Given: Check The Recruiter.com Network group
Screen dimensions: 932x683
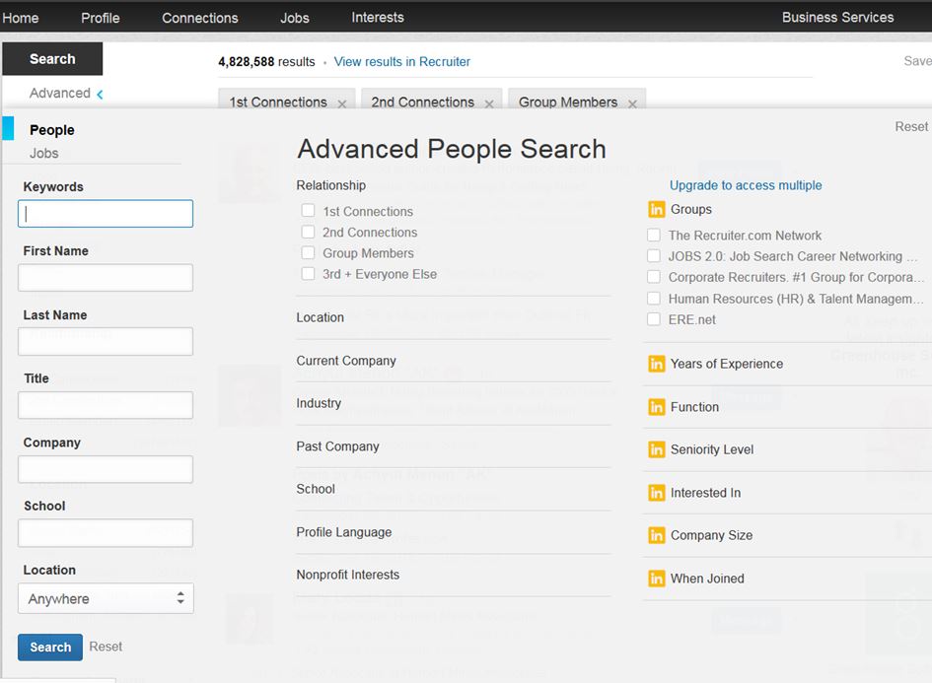Looking at the screenshot, I should coord(654,236).
